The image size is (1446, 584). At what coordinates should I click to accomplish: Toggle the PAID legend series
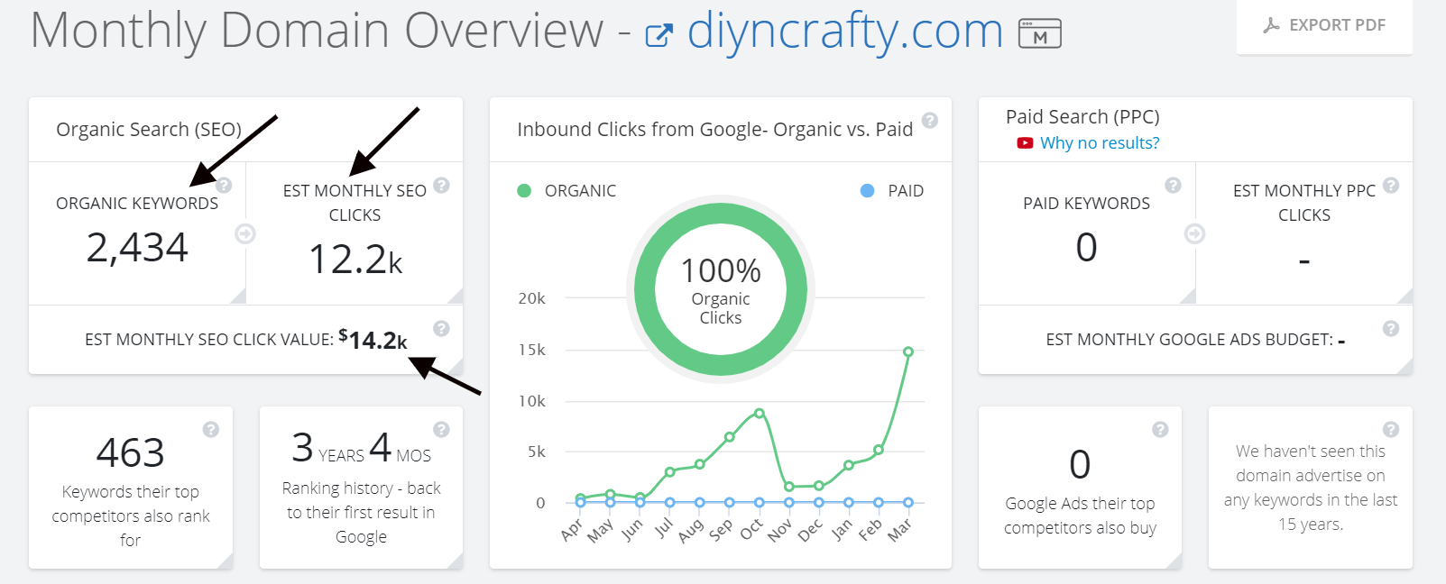coord(892,191)
